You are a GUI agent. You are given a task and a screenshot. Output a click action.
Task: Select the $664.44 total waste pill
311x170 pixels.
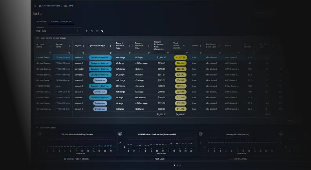[x=181, y=63]
